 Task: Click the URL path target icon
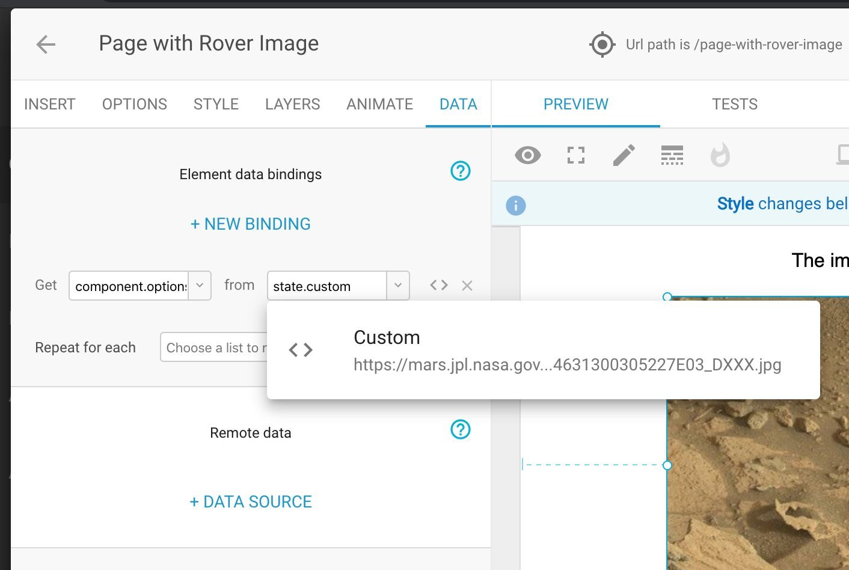coord(602,44)
